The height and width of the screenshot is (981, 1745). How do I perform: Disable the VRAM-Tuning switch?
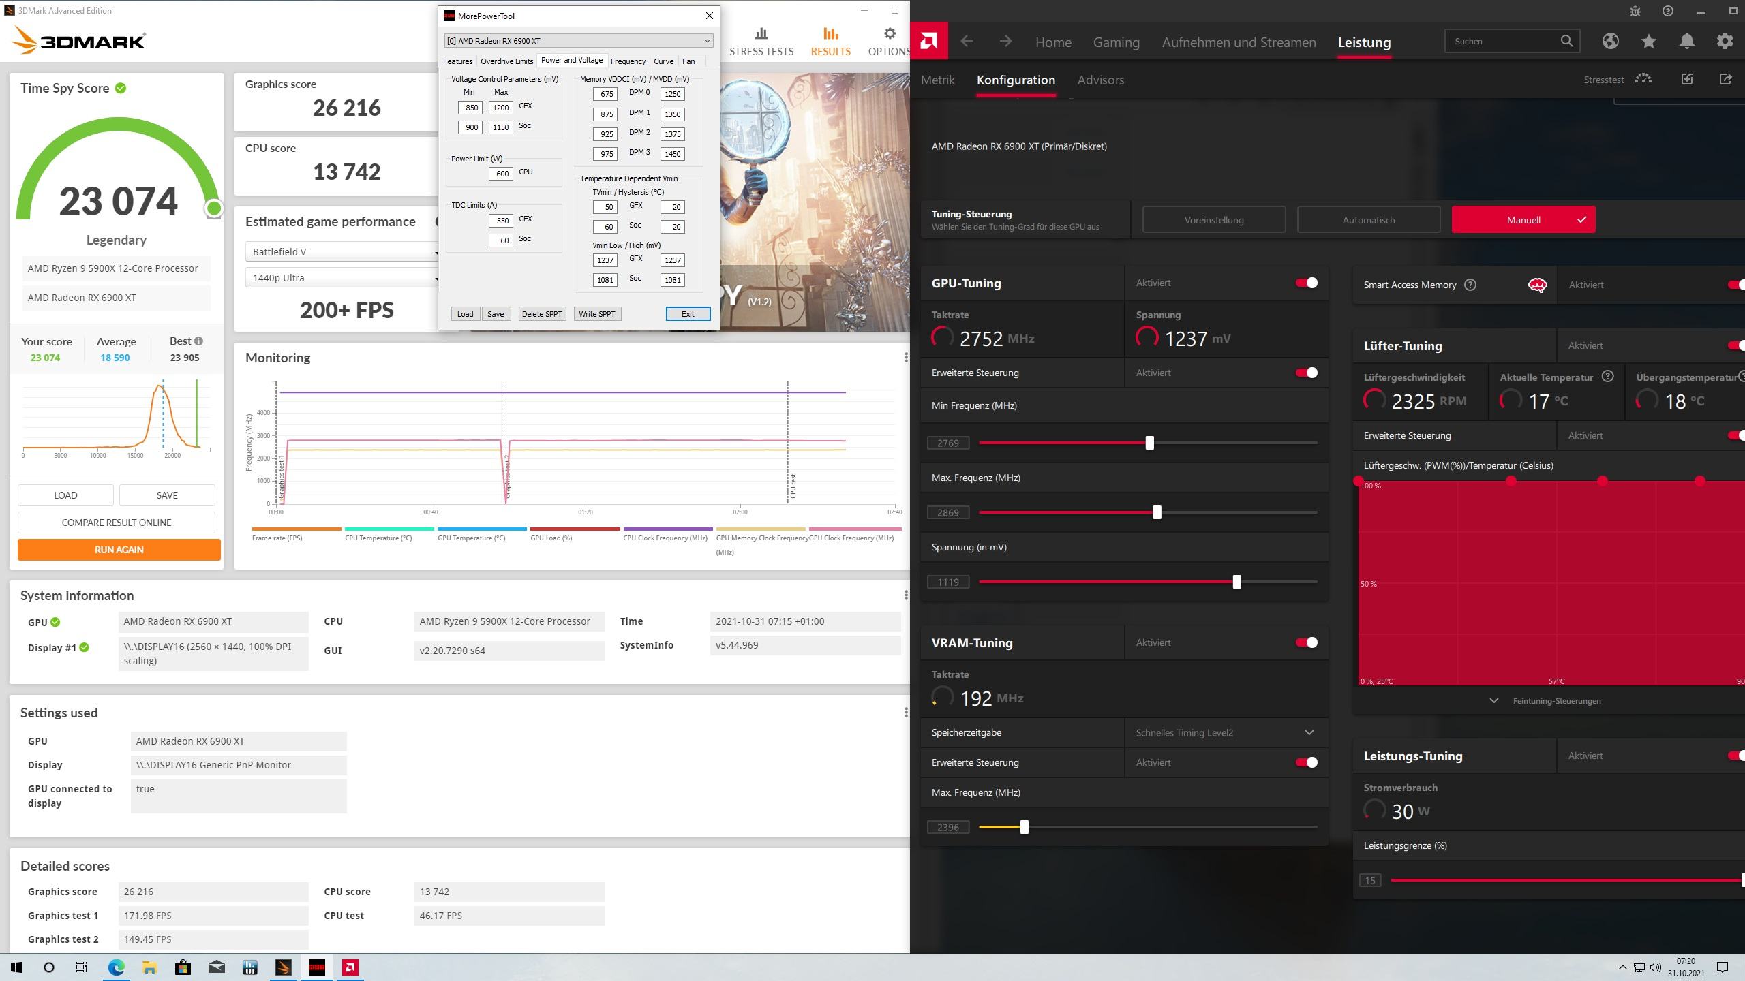click(x=1306, y=642)
